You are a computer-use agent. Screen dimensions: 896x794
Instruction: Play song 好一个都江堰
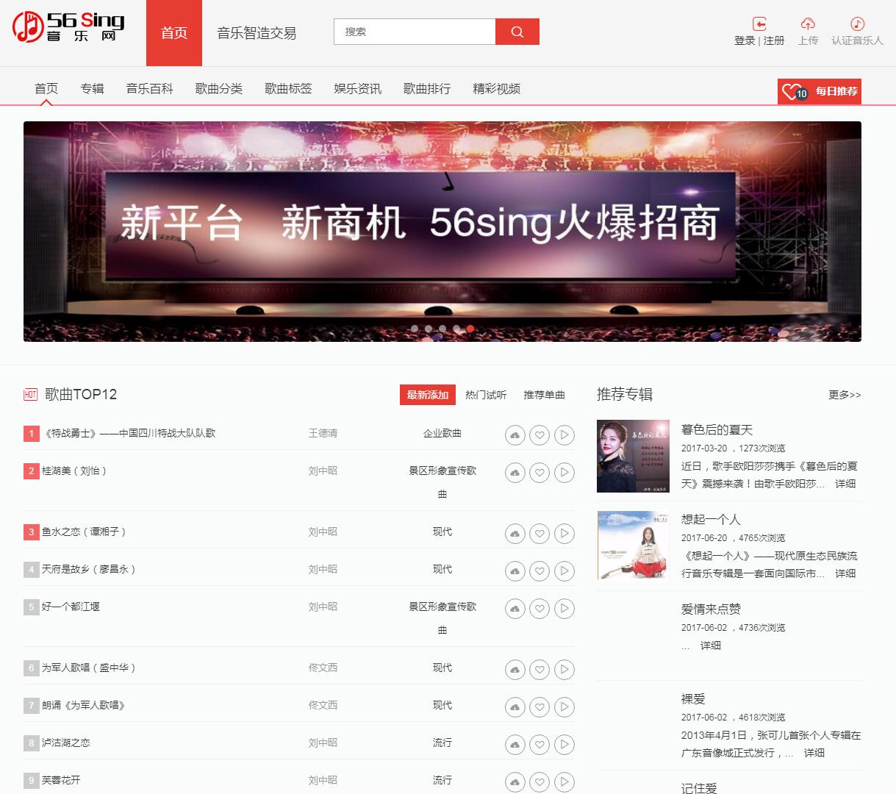(564, 609)
